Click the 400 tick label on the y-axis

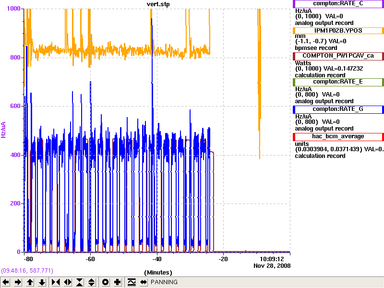[x=15, y=155]
